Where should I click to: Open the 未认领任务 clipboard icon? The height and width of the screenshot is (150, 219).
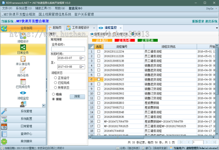click(x=23, y=59)
